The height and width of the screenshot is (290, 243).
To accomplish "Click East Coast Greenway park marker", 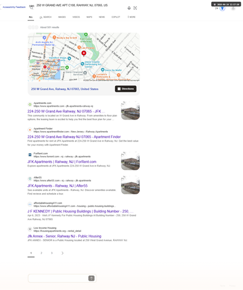I will [86, 35].
